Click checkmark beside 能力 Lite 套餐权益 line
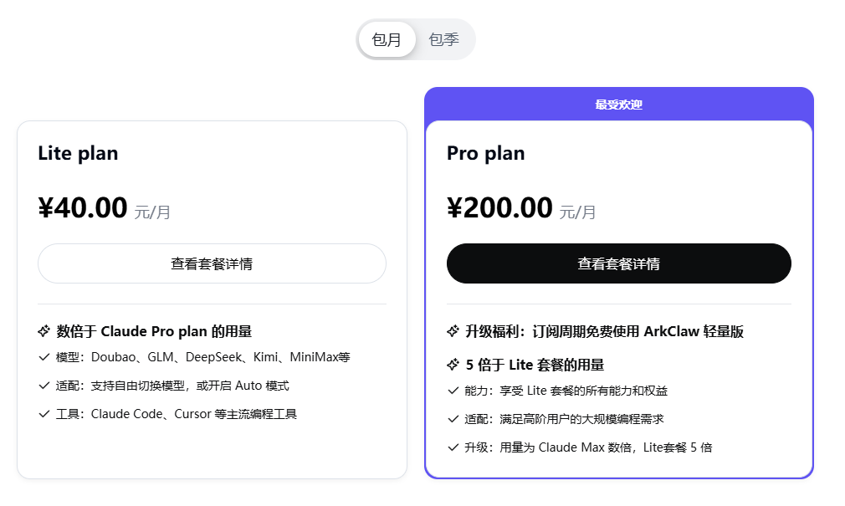This screenshot has width=845, height=506. [x=453, y=391]
